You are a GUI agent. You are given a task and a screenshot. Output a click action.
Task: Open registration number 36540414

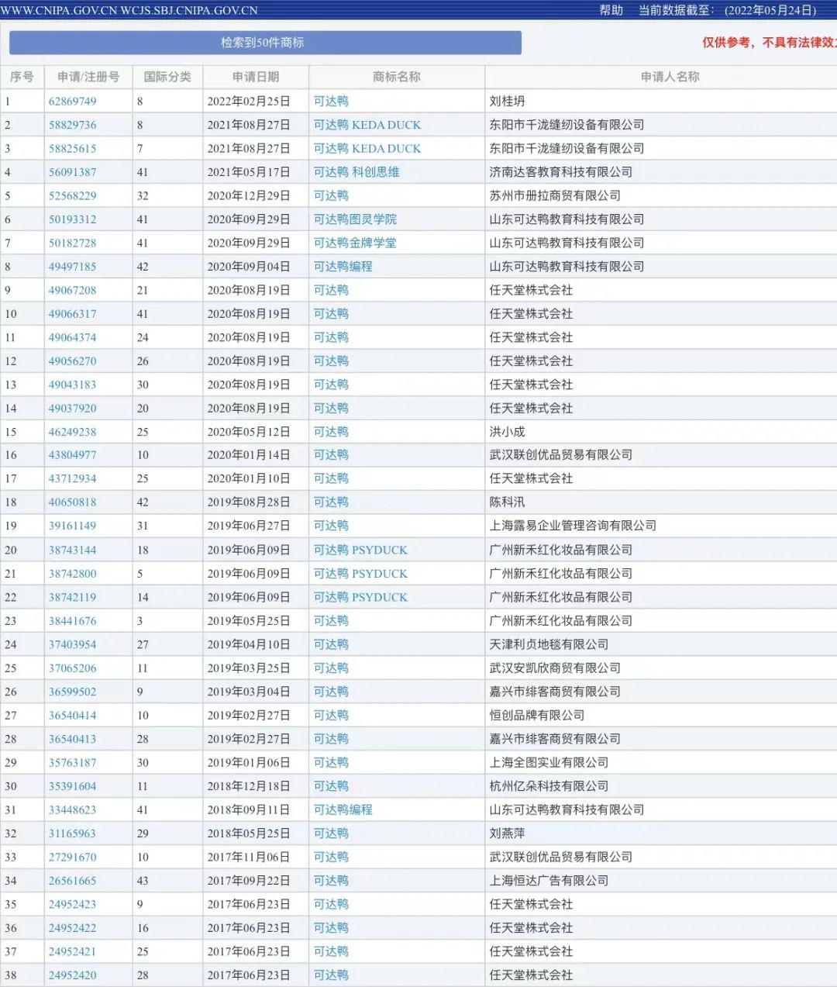[x=73, y=716]
